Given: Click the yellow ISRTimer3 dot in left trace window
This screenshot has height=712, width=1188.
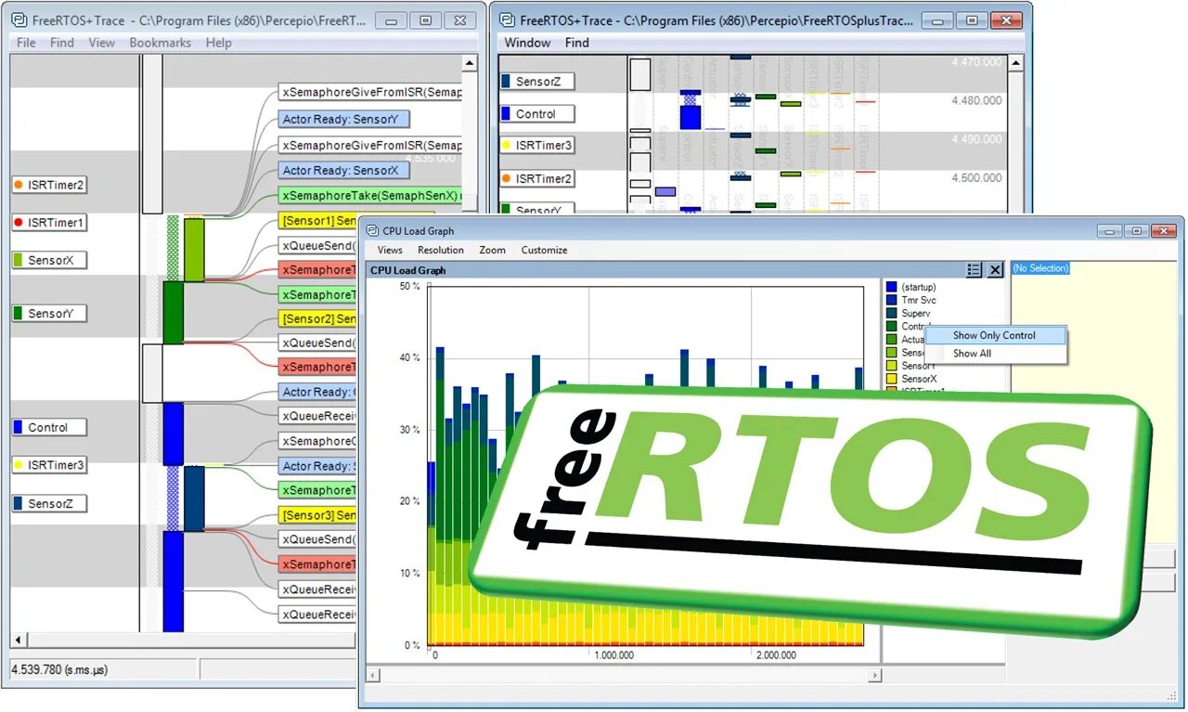Looking at the screenshot, I should tap(19, 465).
